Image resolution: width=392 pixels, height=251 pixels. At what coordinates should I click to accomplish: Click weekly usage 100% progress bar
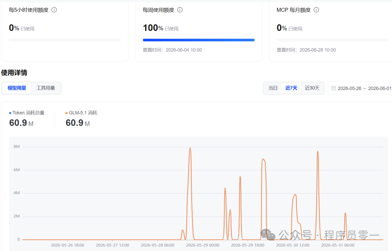[x=199, y=40]
